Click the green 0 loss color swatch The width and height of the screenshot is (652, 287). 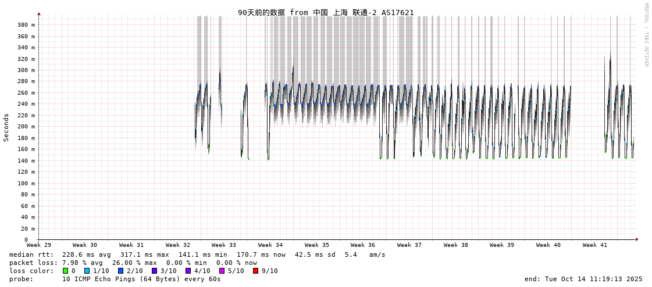click(65, 271)
